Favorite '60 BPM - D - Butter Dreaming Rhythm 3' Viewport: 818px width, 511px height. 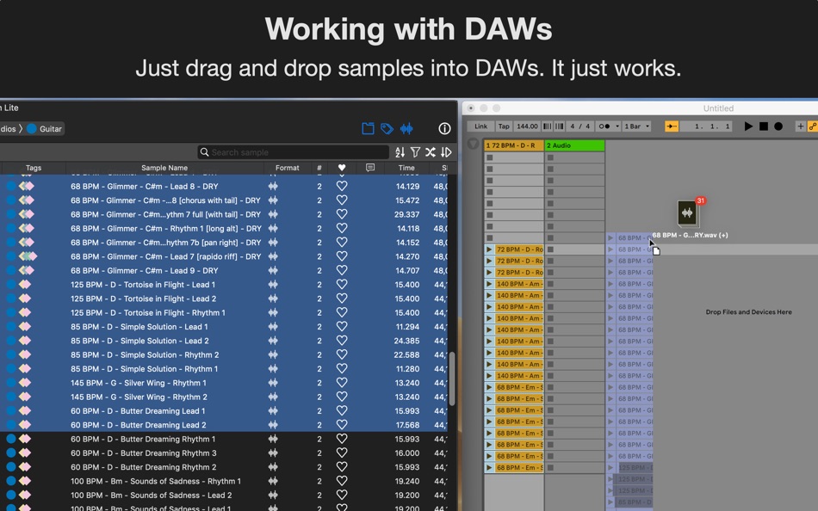point(342,453)
